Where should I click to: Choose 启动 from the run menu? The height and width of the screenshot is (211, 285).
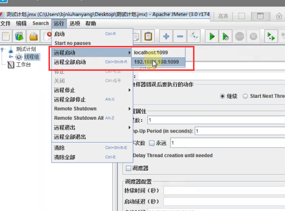pyautogui.click(x=92, y=34)
